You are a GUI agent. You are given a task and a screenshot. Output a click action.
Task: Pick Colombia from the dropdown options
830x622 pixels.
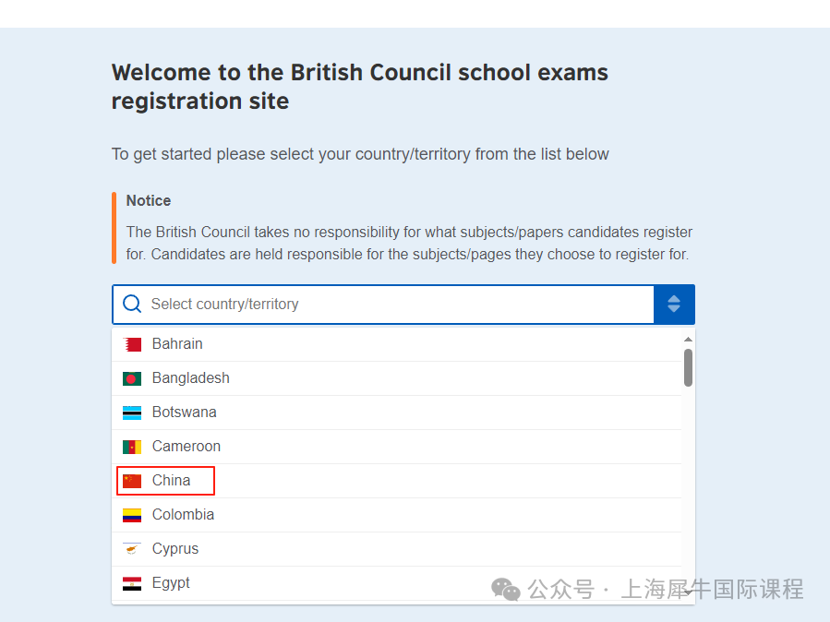[396, 515]
